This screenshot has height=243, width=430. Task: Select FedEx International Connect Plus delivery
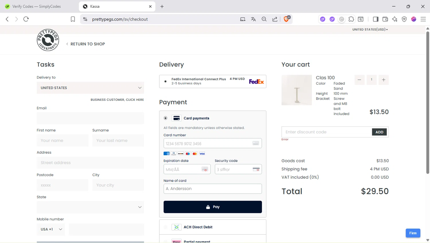(x=165, y=81)
